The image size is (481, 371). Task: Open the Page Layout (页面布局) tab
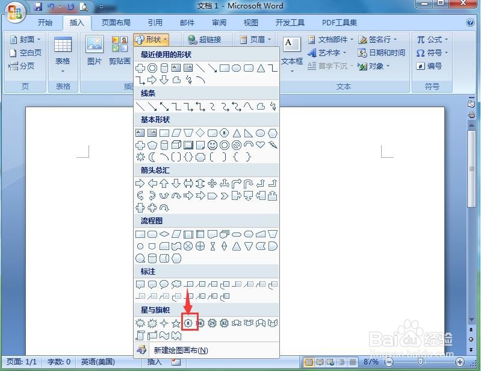(x=116, y=23)
